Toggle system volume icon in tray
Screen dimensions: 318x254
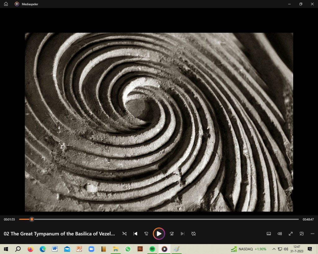tap(286, 249)
